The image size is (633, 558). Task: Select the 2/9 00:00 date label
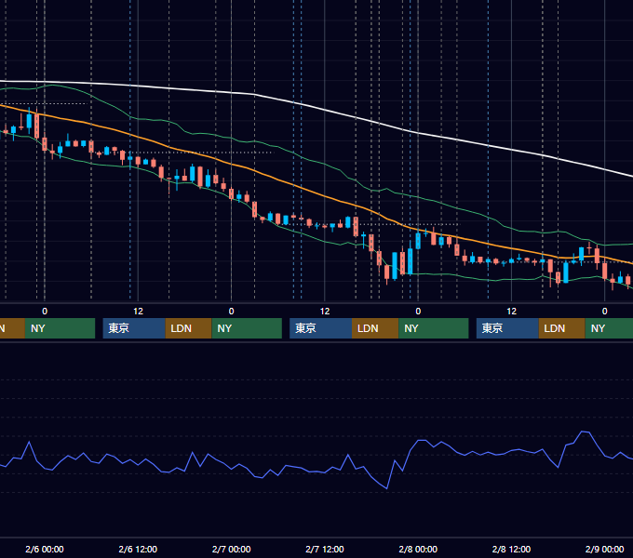coord(604,549)
